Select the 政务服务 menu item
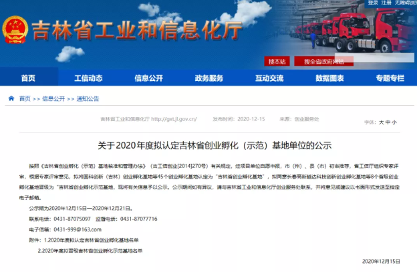The image size is (417, 277). point(208,78)
